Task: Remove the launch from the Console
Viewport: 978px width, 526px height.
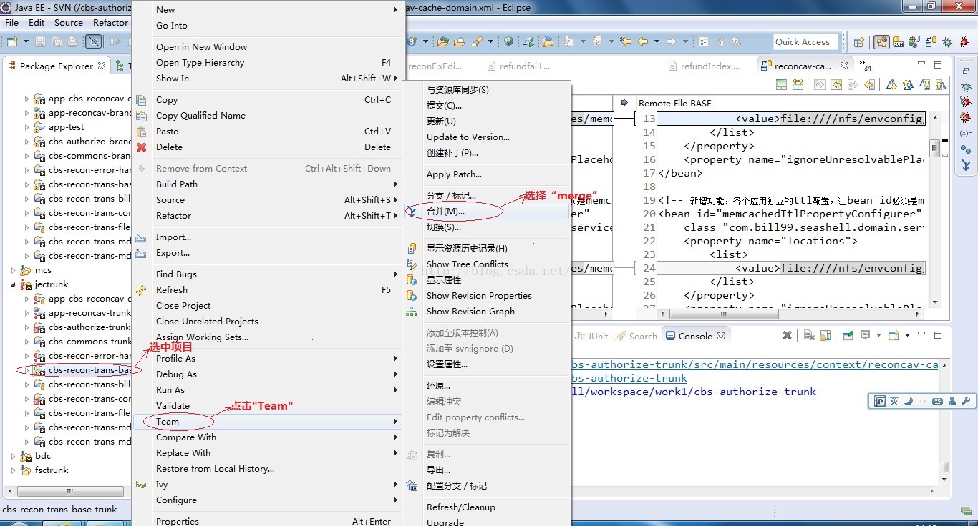Action: click(x=787, y=335)
